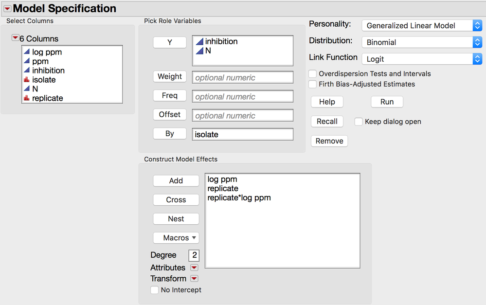Image resolution: width=486 pixels, height=305 pixels.
Task: Select the replicate column in Select Columns
Action: [x=47, y=98]
